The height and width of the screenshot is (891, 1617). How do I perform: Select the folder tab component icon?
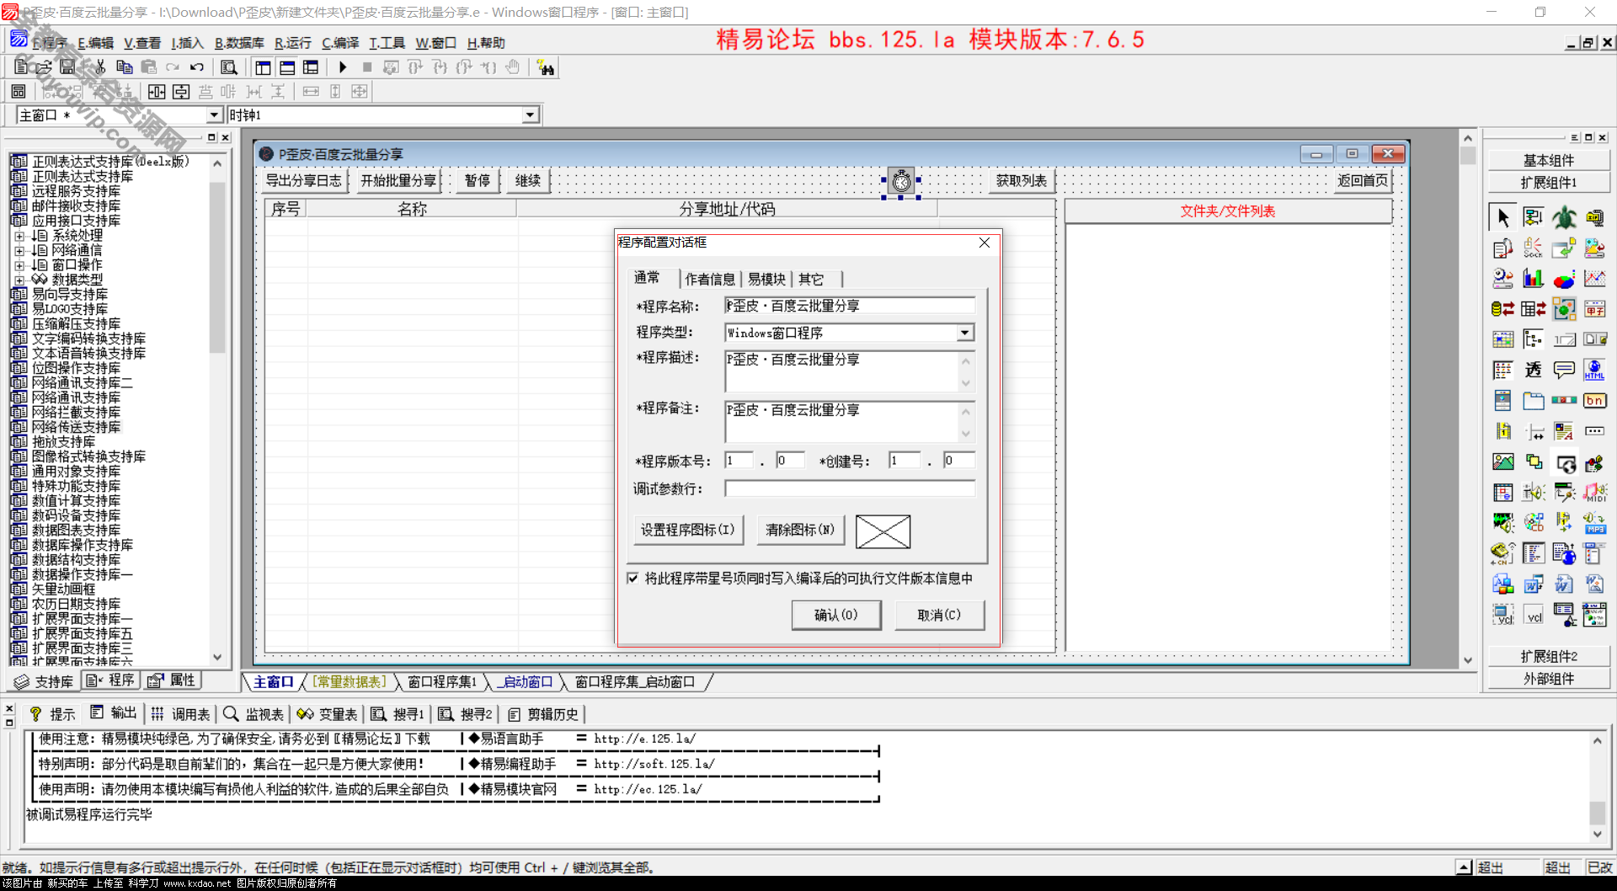(1534, 401)
